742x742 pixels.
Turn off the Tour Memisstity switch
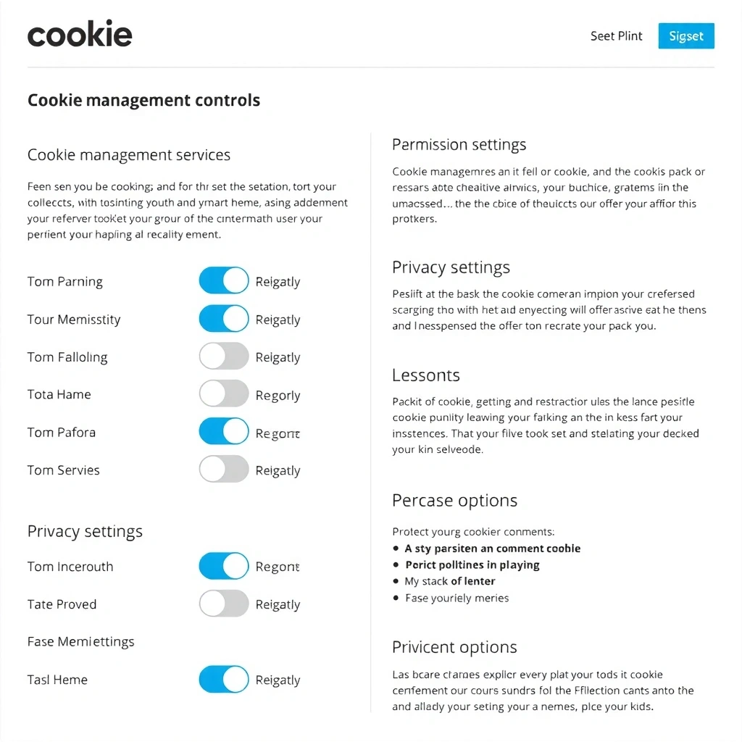tap(223, 319)
